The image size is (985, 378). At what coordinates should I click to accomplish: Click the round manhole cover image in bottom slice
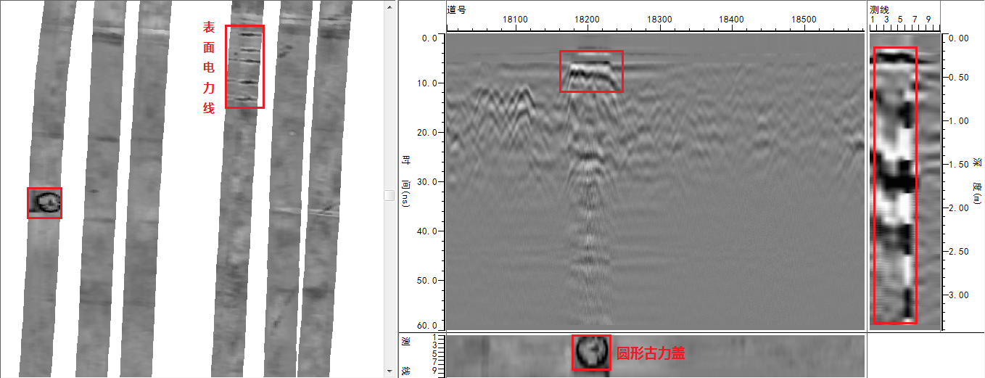tap(591, 353)
